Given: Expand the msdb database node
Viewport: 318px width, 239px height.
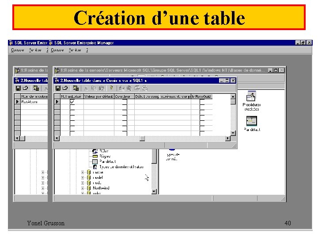Looking at the screenshot, I should click(x=83, y=183).
